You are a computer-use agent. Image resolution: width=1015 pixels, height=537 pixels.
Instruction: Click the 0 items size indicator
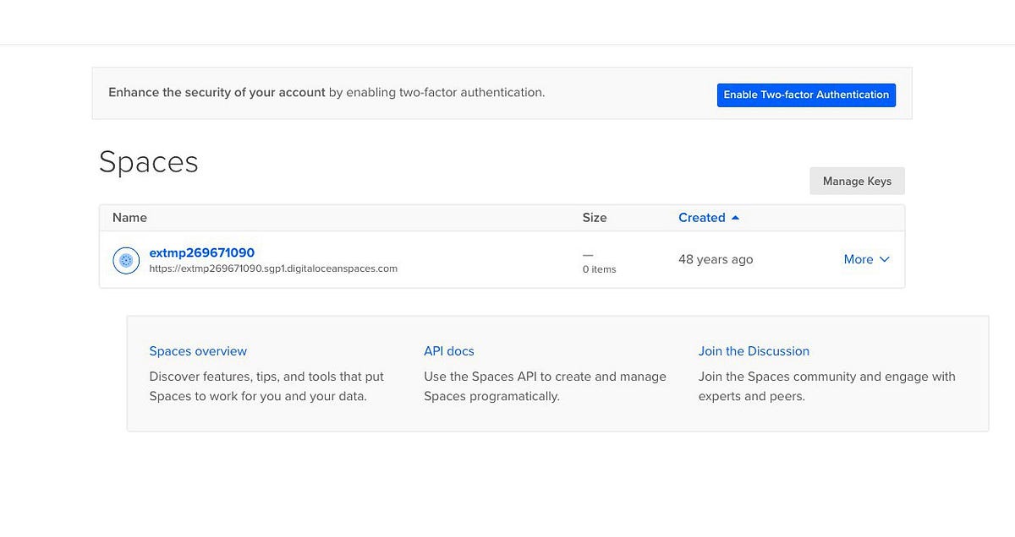coord(599,268)
